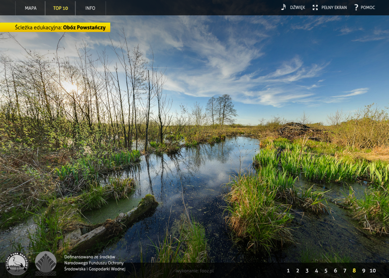Open the MAPA tab

31,8
